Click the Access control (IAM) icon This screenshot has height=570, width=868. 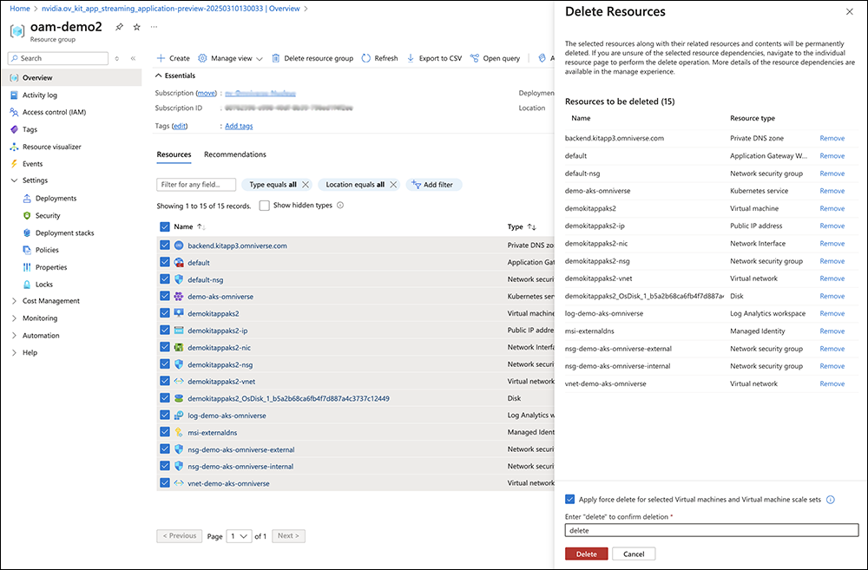(15, 112)
